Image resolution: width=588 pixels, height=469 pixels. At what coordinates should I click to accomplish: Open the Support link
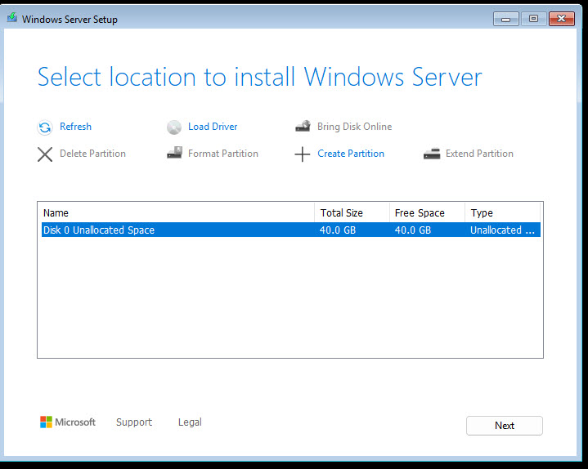(x=134, y=422)
